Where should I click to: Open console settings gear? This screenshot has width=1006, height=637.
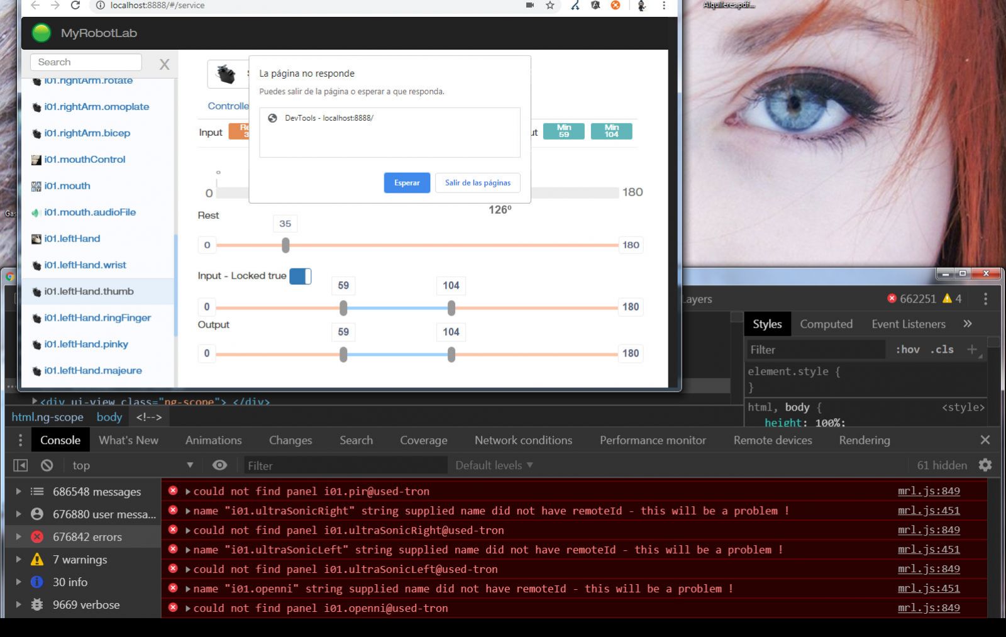coord(985,465)
